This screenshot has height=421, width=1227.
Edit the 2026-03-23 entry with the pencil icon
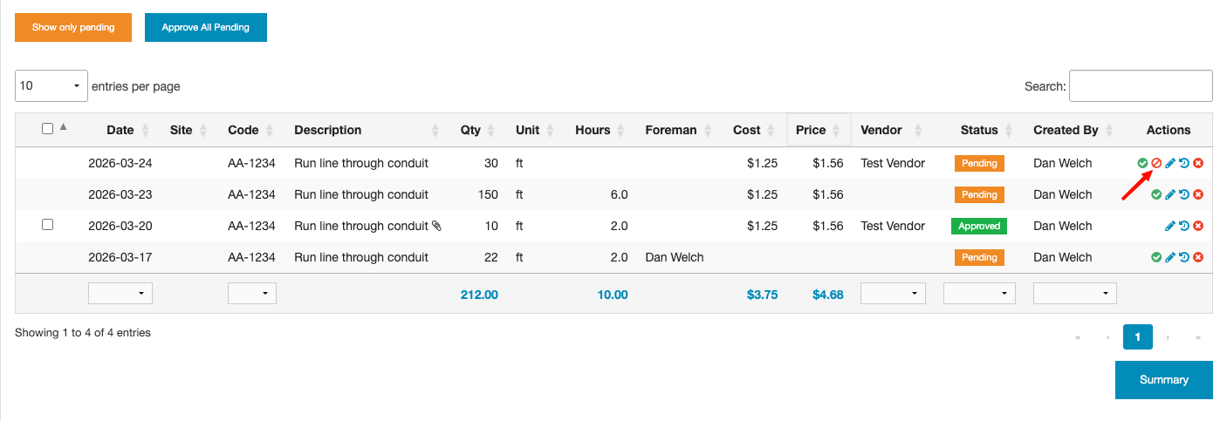(1170, 194)
